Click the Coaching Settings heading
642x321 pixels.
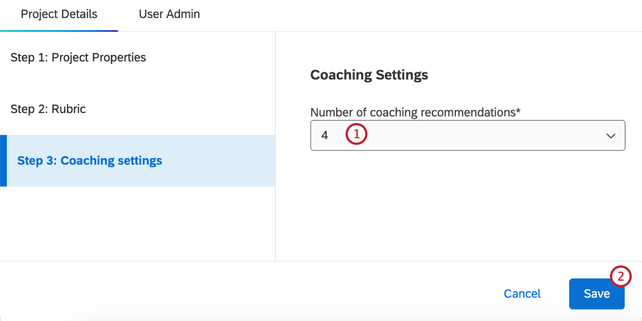coord(369,75)
